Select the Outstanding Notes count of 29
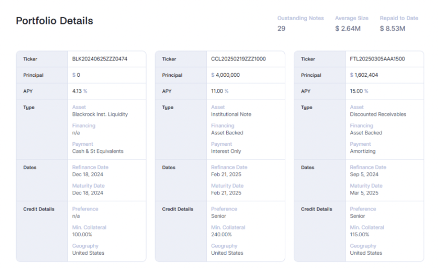The height and width of the screenshot is (268, 438). 281,29
